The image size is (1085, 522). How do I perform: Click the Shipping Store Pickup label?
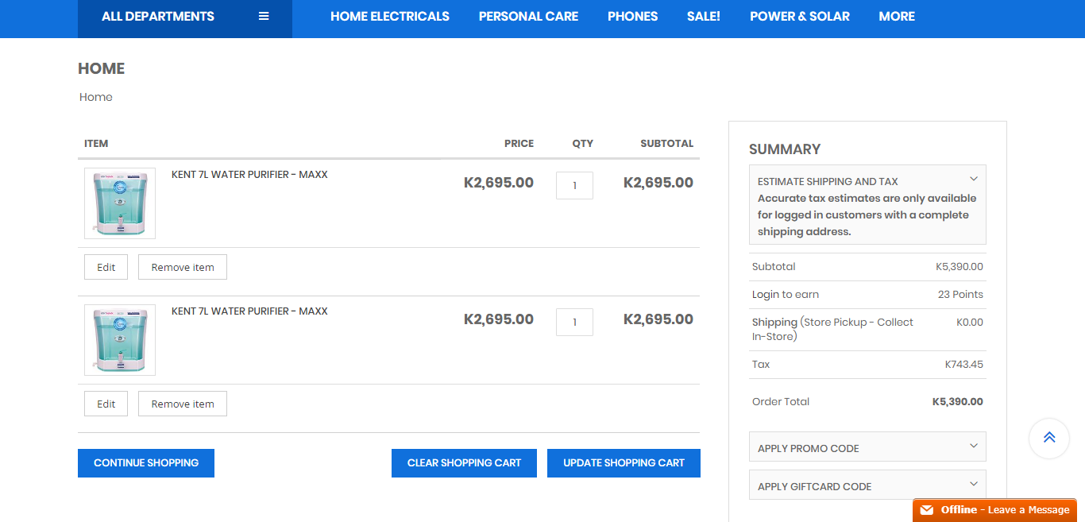tap(832, 329)
